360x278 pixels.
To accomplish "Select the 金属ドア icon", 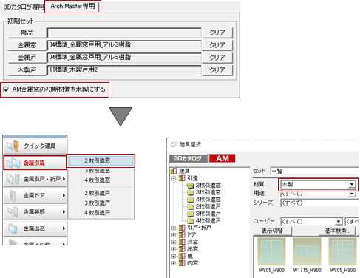I will coord(13,196).
